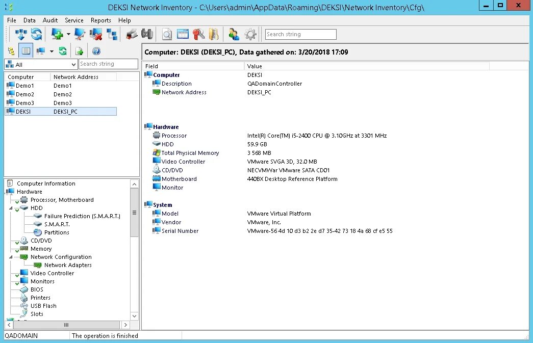
Task: Click the Search string field above the computer list
Action: coord(109,64)
